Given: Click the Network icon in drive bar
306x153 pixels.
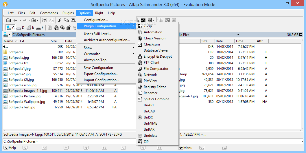Looking at the screenshot, I should 62,28.
